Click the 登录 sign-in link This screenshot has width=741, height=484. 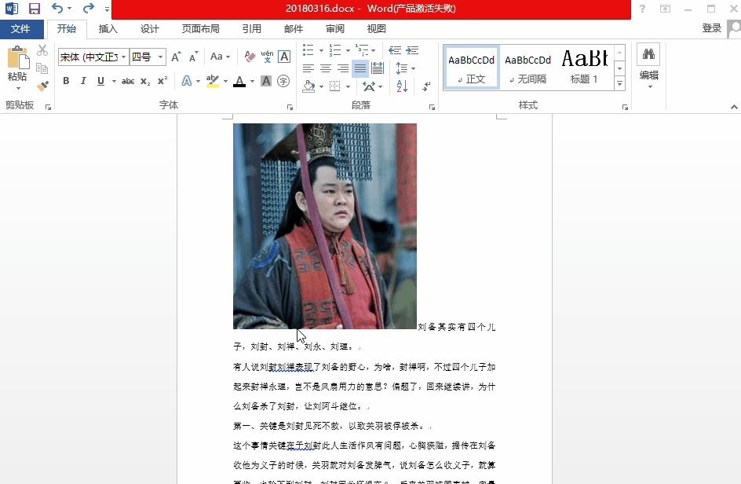tap(711, 28)
